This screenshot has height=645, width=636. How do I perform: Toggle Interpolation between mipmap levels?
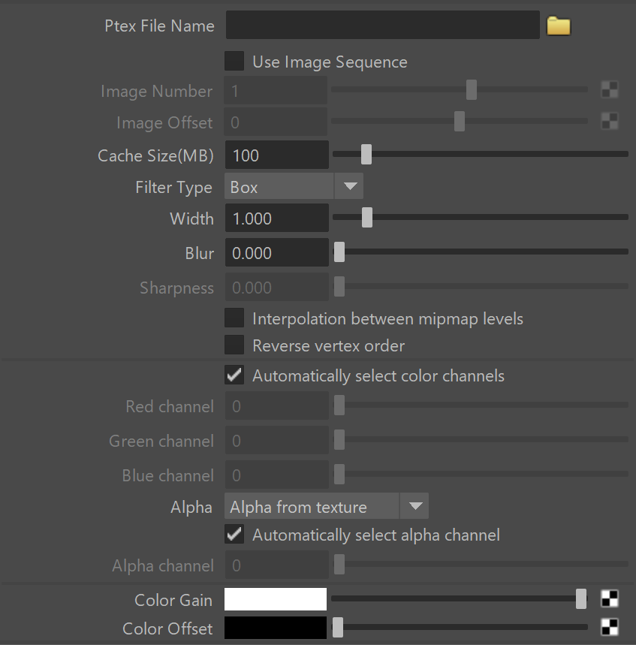point(234,318)
